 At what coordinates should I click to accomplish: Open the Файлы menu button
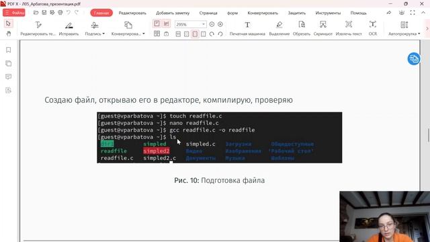click(14, 13)
